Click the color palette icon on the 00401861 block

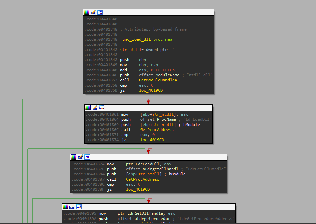pyautogui.click(x=88, y=107)
